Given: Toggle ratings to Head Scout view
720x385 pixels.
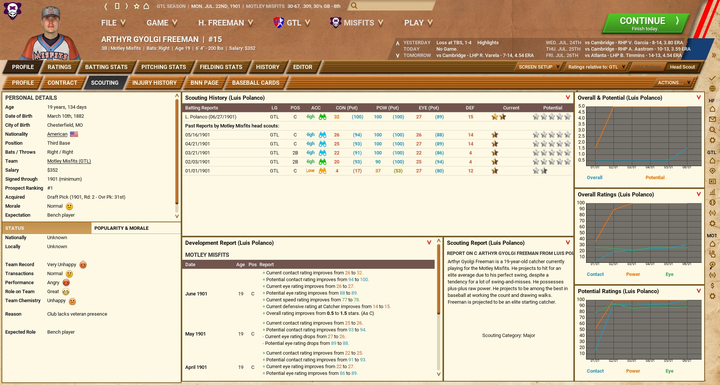Looking at the screenshot, I should pyautogui.click(x=682, y=67).
